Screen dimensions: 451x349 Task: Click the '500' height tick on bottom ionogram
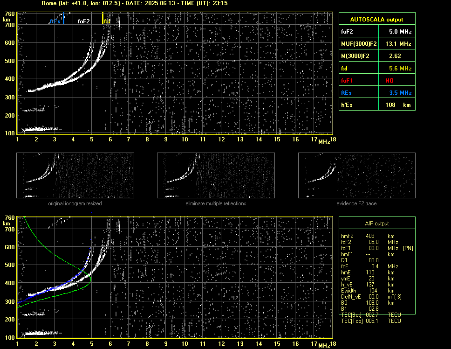click(10, 265)
